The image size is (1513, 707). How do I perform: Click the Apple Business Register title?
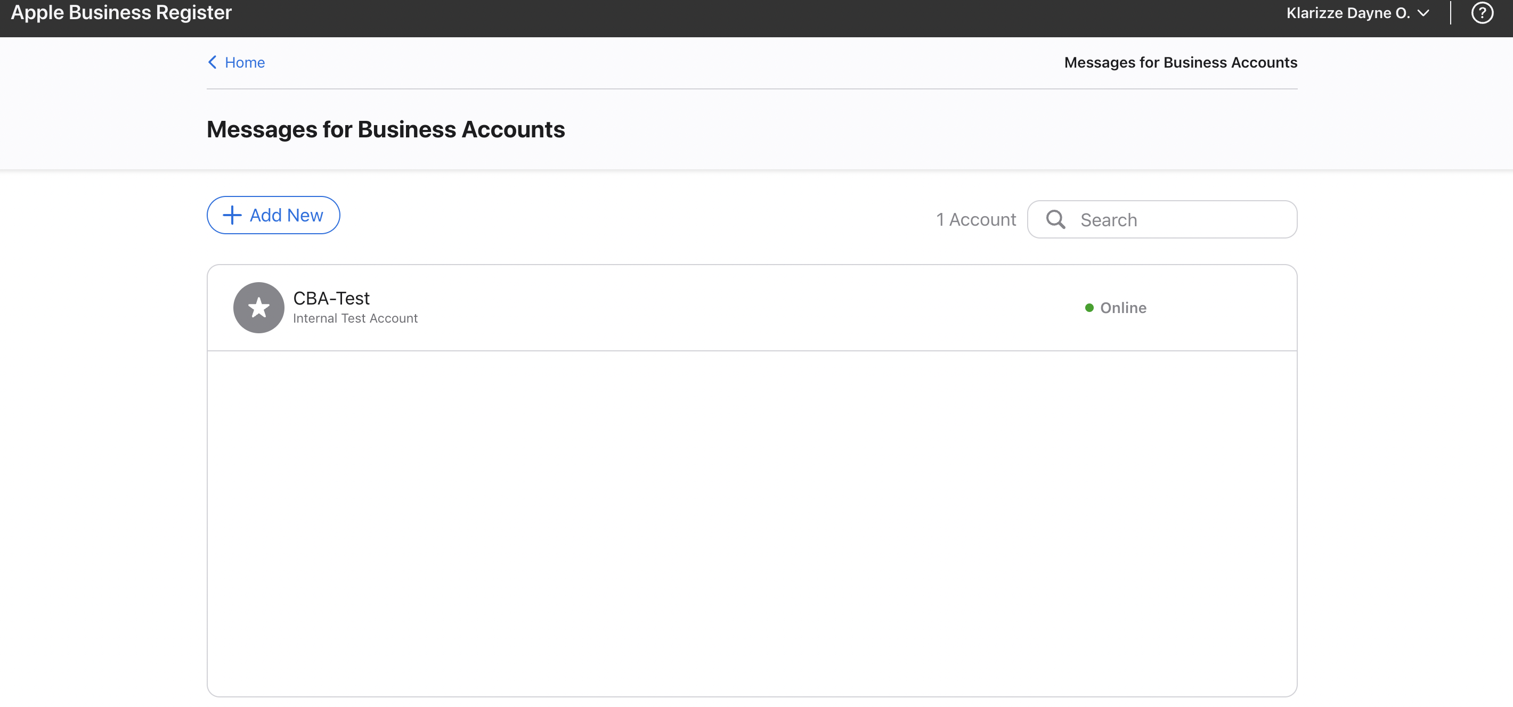121,13
